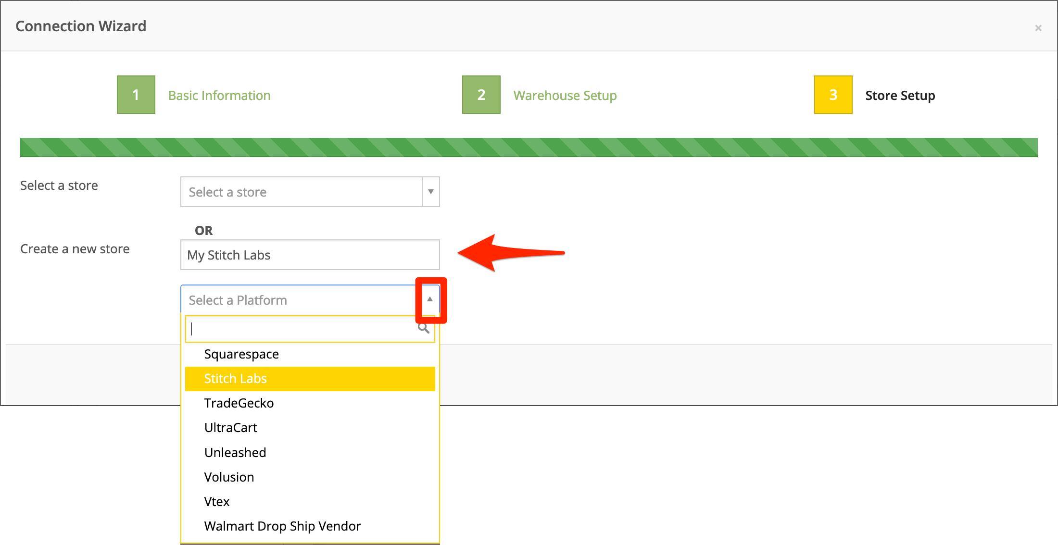
Task: Click the new store name field
Action: (x=310, y=255)
